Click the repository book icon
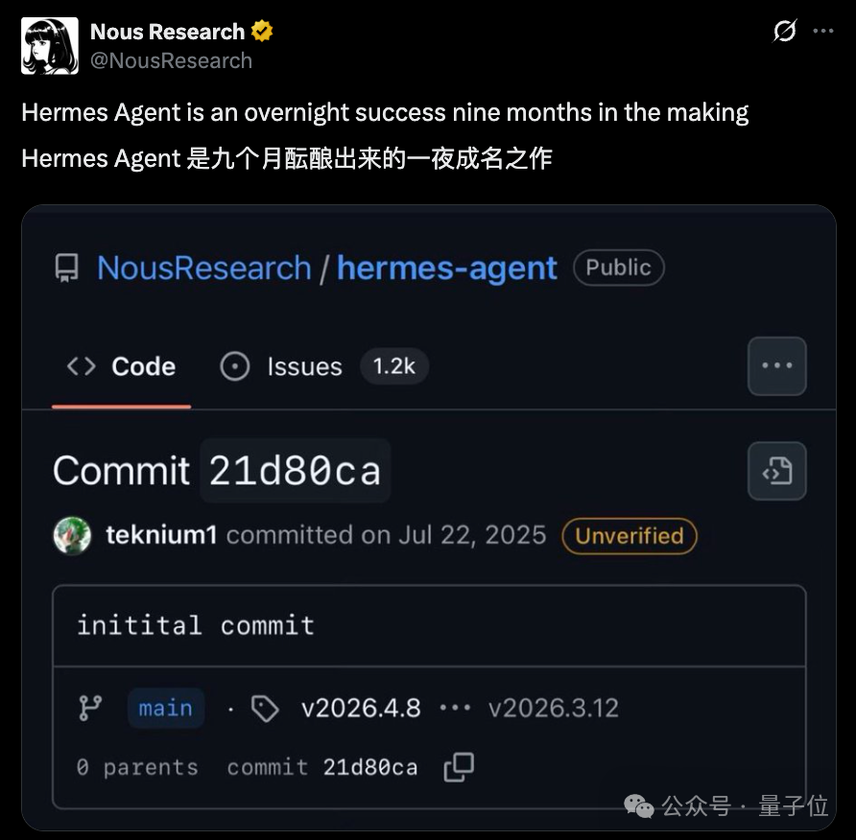The height and width of the screenshot is (840, 856). [x=66, y=268]
